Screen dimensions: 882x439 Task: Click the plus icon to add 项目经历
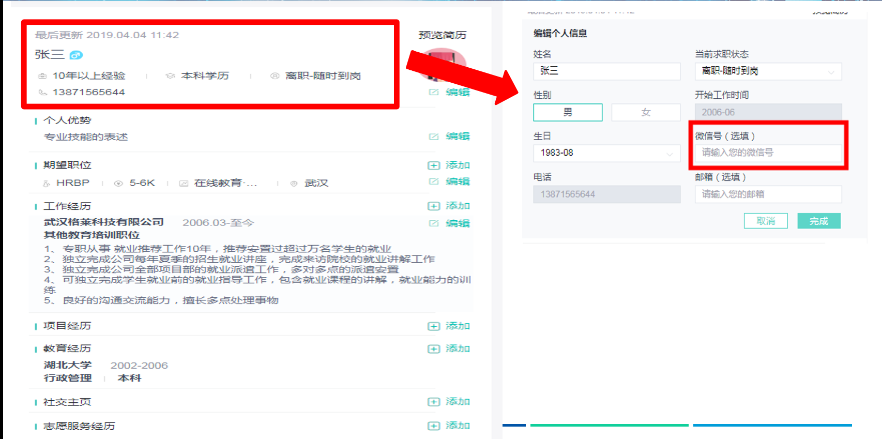[x=434, y=326]
